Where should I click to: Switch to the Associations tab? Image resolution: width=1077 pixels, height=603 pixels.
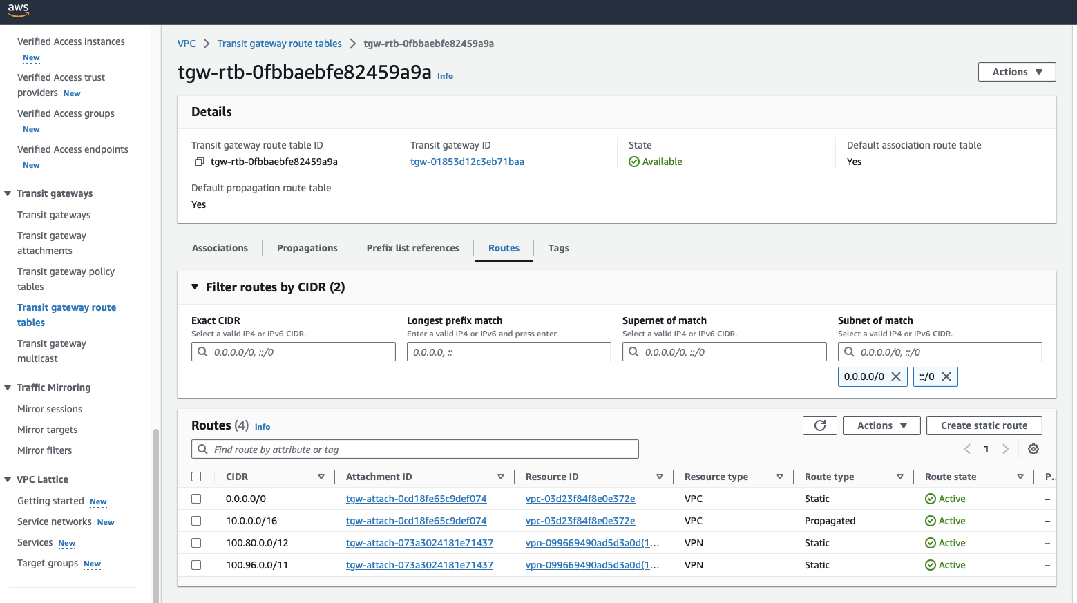point(220,248)
